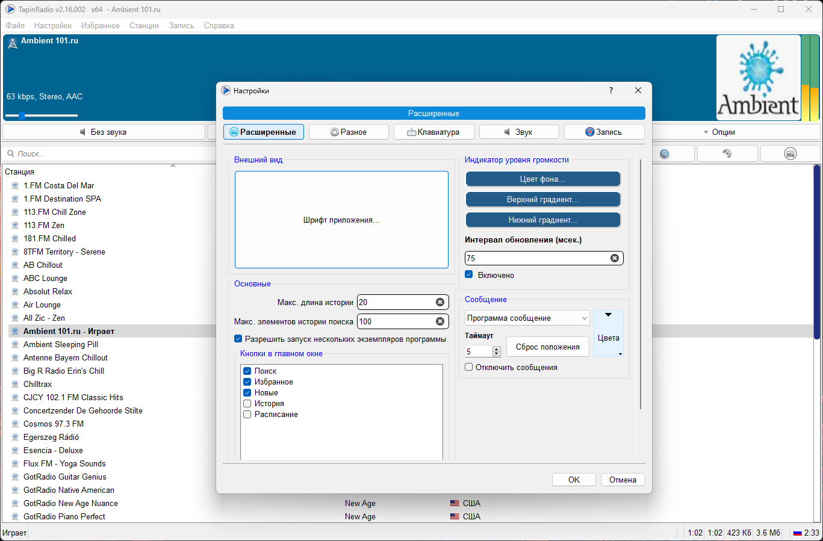This screenshot has width=823, height=541.
Task: Click the antenna icon beside Ambient 101.ru
Action: (13, 43)
